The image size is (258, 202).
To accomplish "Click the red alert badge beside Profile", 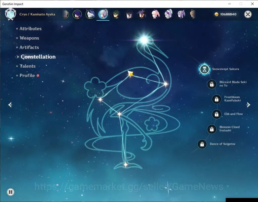I will [38, 75].
